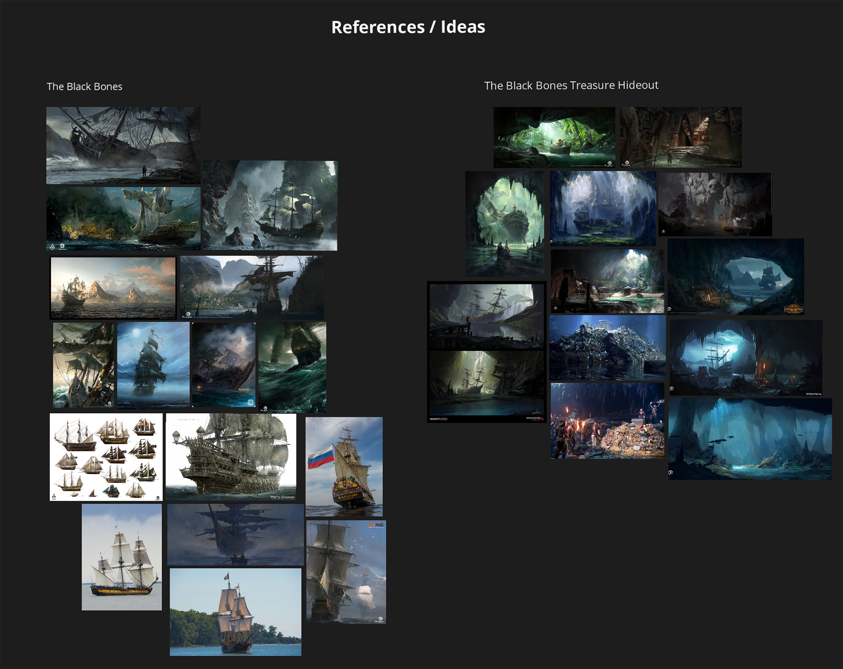Select The Black Bones Treasure Hideout heading
This screenshot has width=843, height=669.
pos(571,85)
